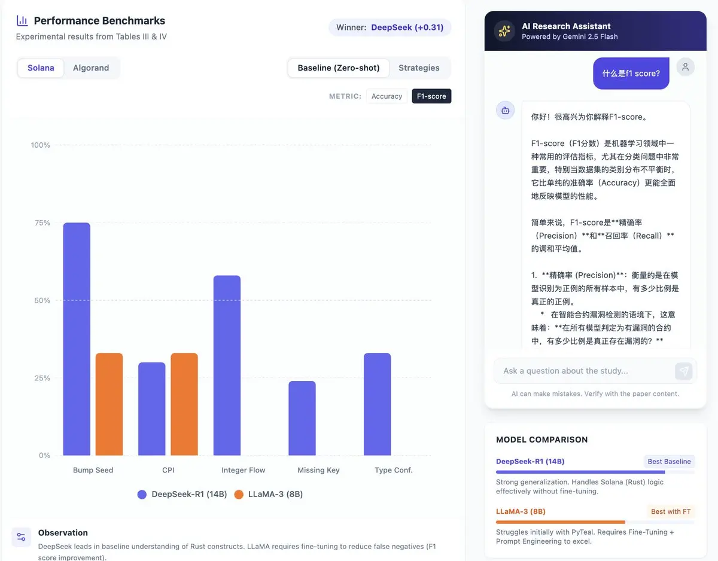718x561 pixels.
Task: Click the LLaMA-3 Bump Seed bar
Action: [109, 404]
